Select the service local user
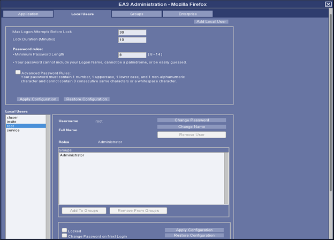Screen dimensions: 334x240 (x=13, y=130)
